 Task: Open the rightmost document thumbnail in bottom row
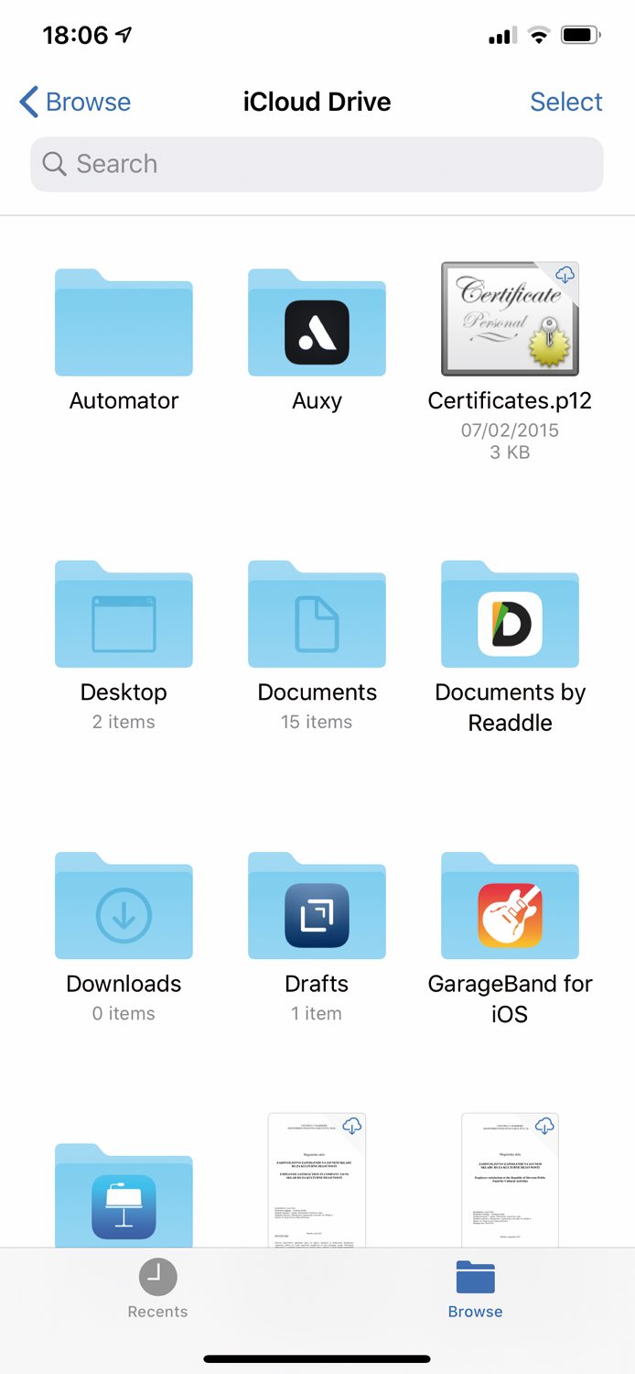coord(510,1180)
